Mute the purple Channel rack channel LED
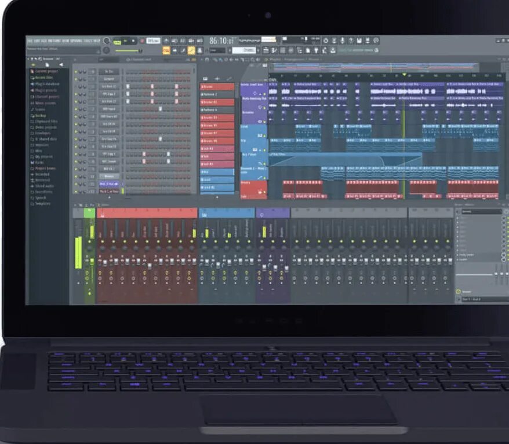Image resolution: width=509 pixels, height=444 pixels. 77,184
